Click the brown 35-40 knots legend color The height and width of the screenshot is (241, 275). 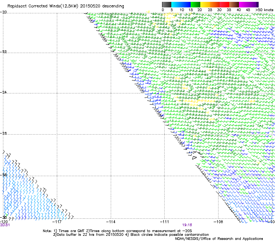[234, 4]
